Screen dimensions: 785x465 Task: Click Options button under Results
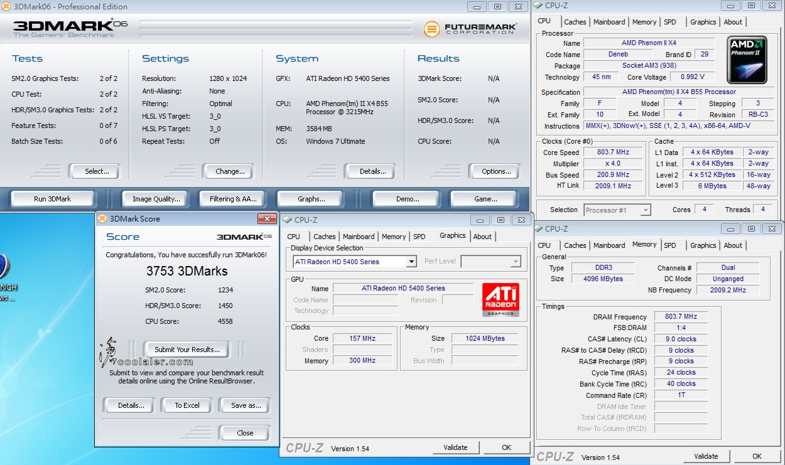click(496, 171)
